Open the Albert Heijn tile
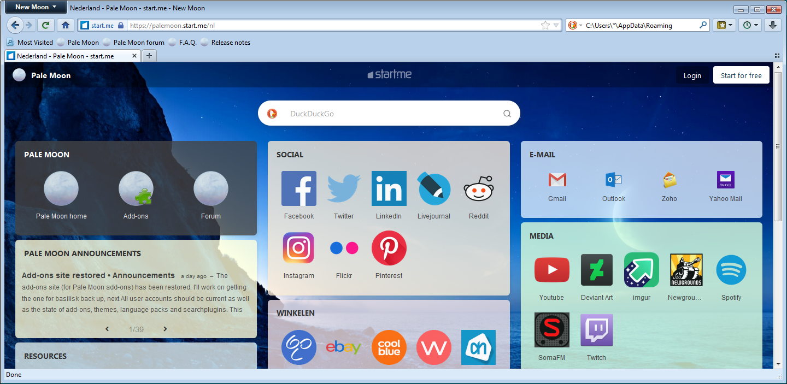This screenshot has width=787, height=384. point(479,347)
